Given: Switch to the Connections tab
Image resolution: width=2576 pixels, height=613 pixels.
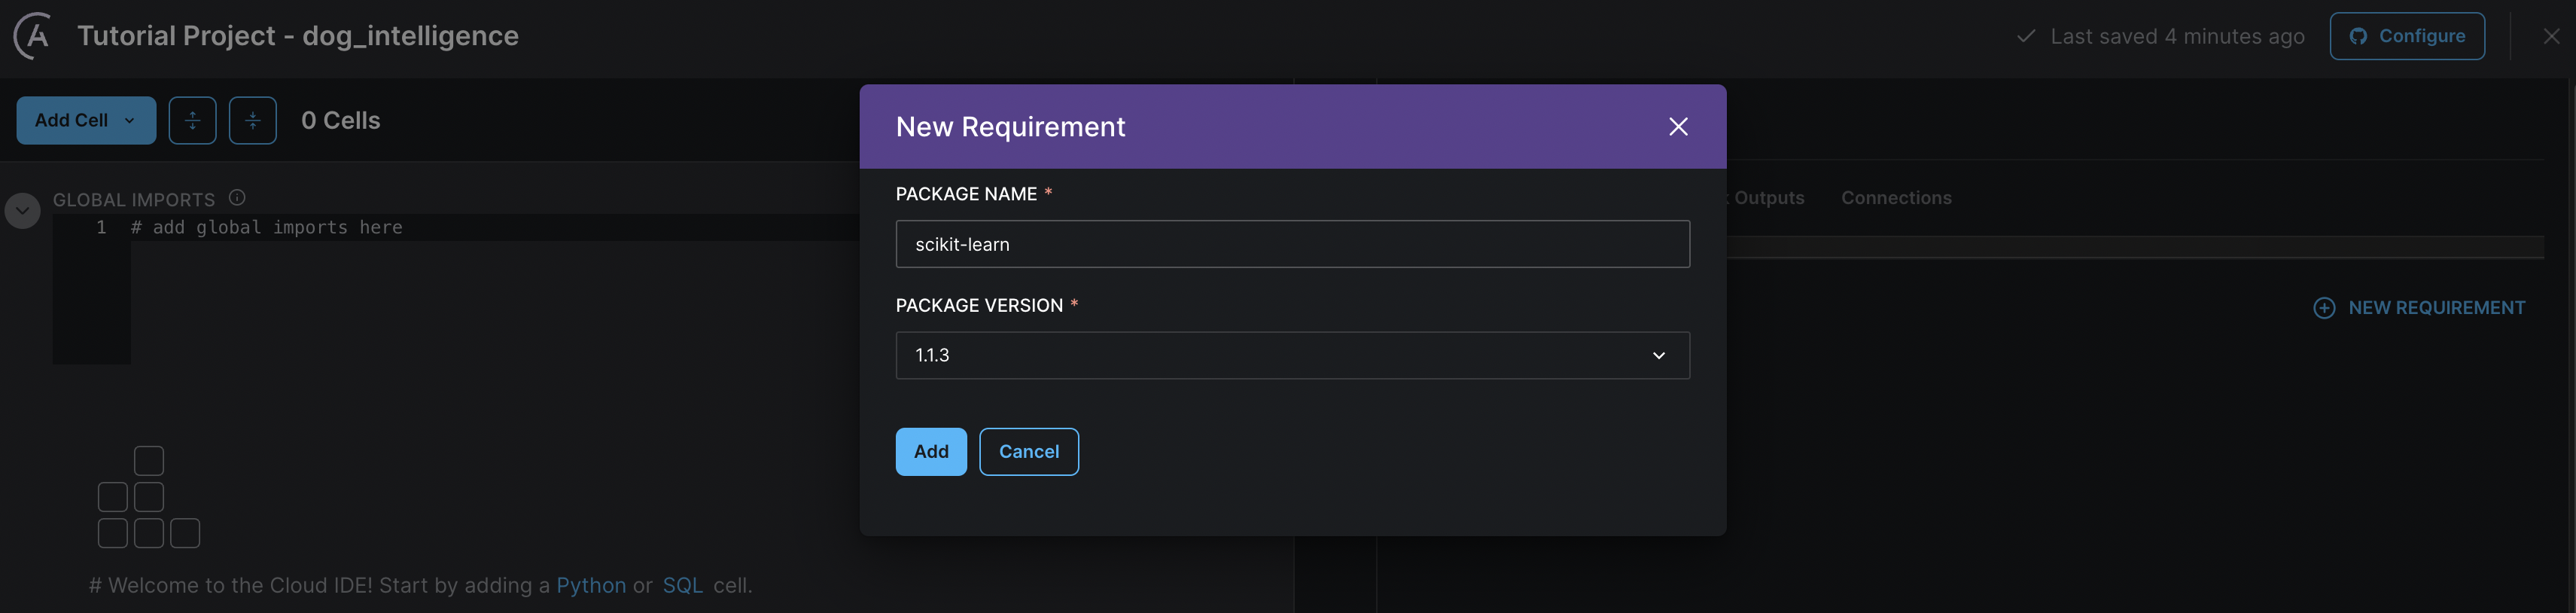Looking at the screenshot, I should click(1896, 198).
